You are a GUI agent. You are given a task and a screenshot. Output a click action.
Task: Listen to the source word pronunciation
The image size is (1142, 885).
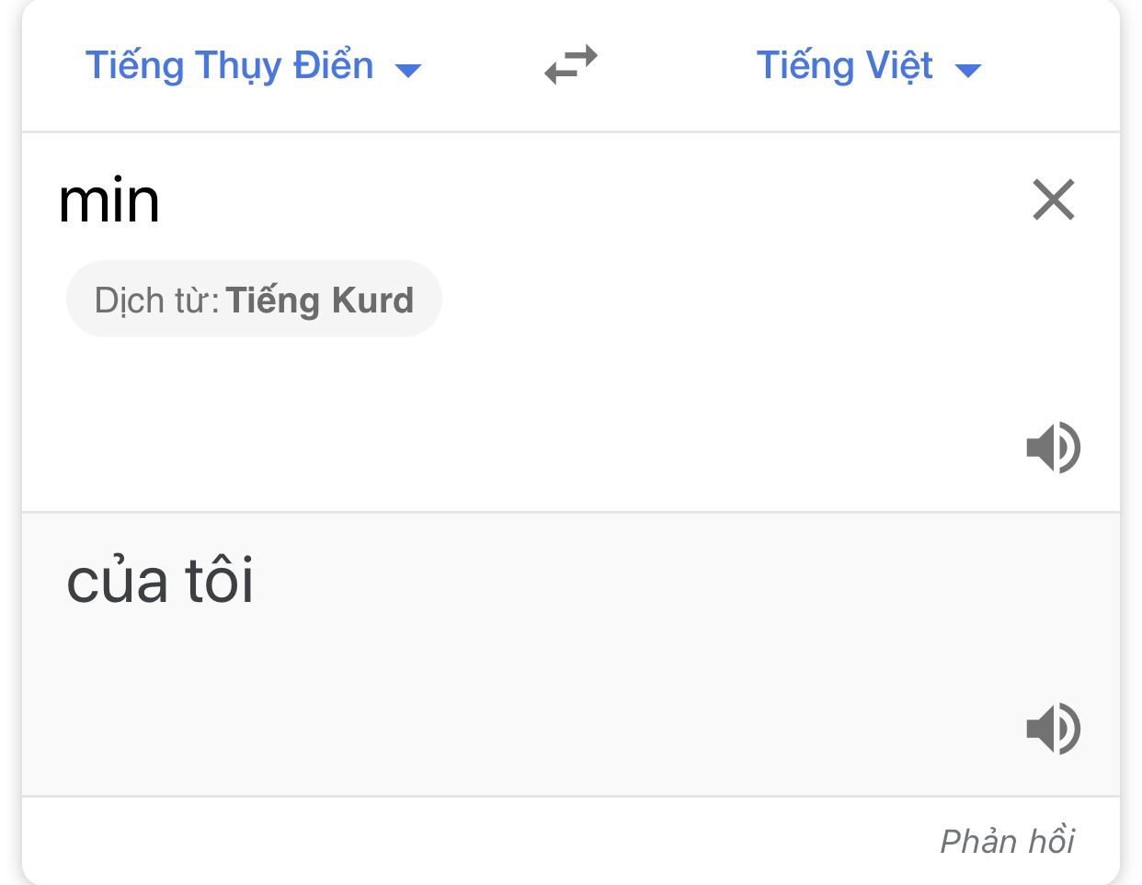coord(1053,448)
